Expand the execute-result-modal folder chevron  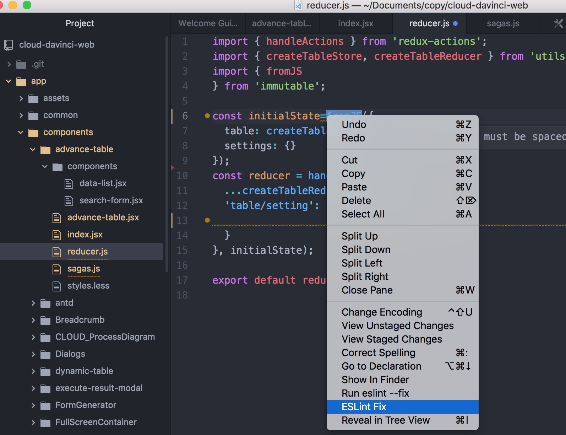pyautogui.click(x=33, y=388)
